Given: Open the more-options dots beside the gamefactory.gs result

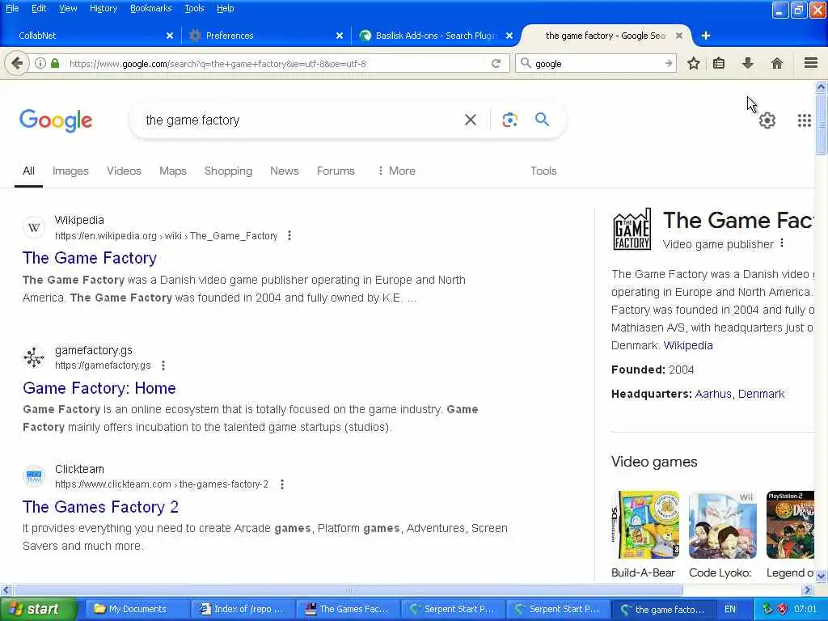Looking at the screenshot, I should (163, 365).
